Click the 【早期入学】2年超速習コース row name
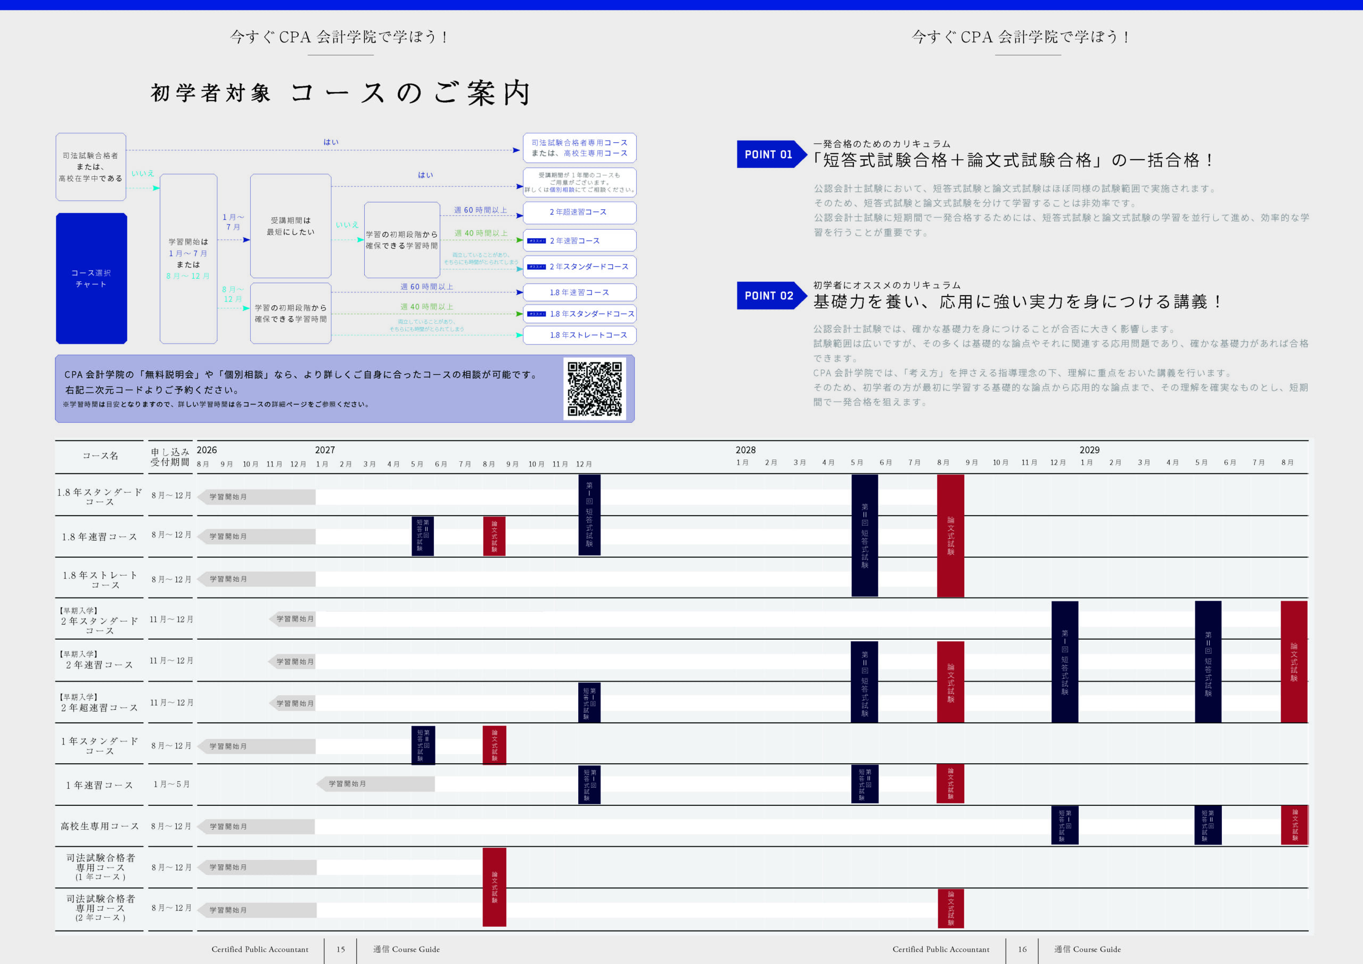The image size is (1363, 964). [99, 702]
